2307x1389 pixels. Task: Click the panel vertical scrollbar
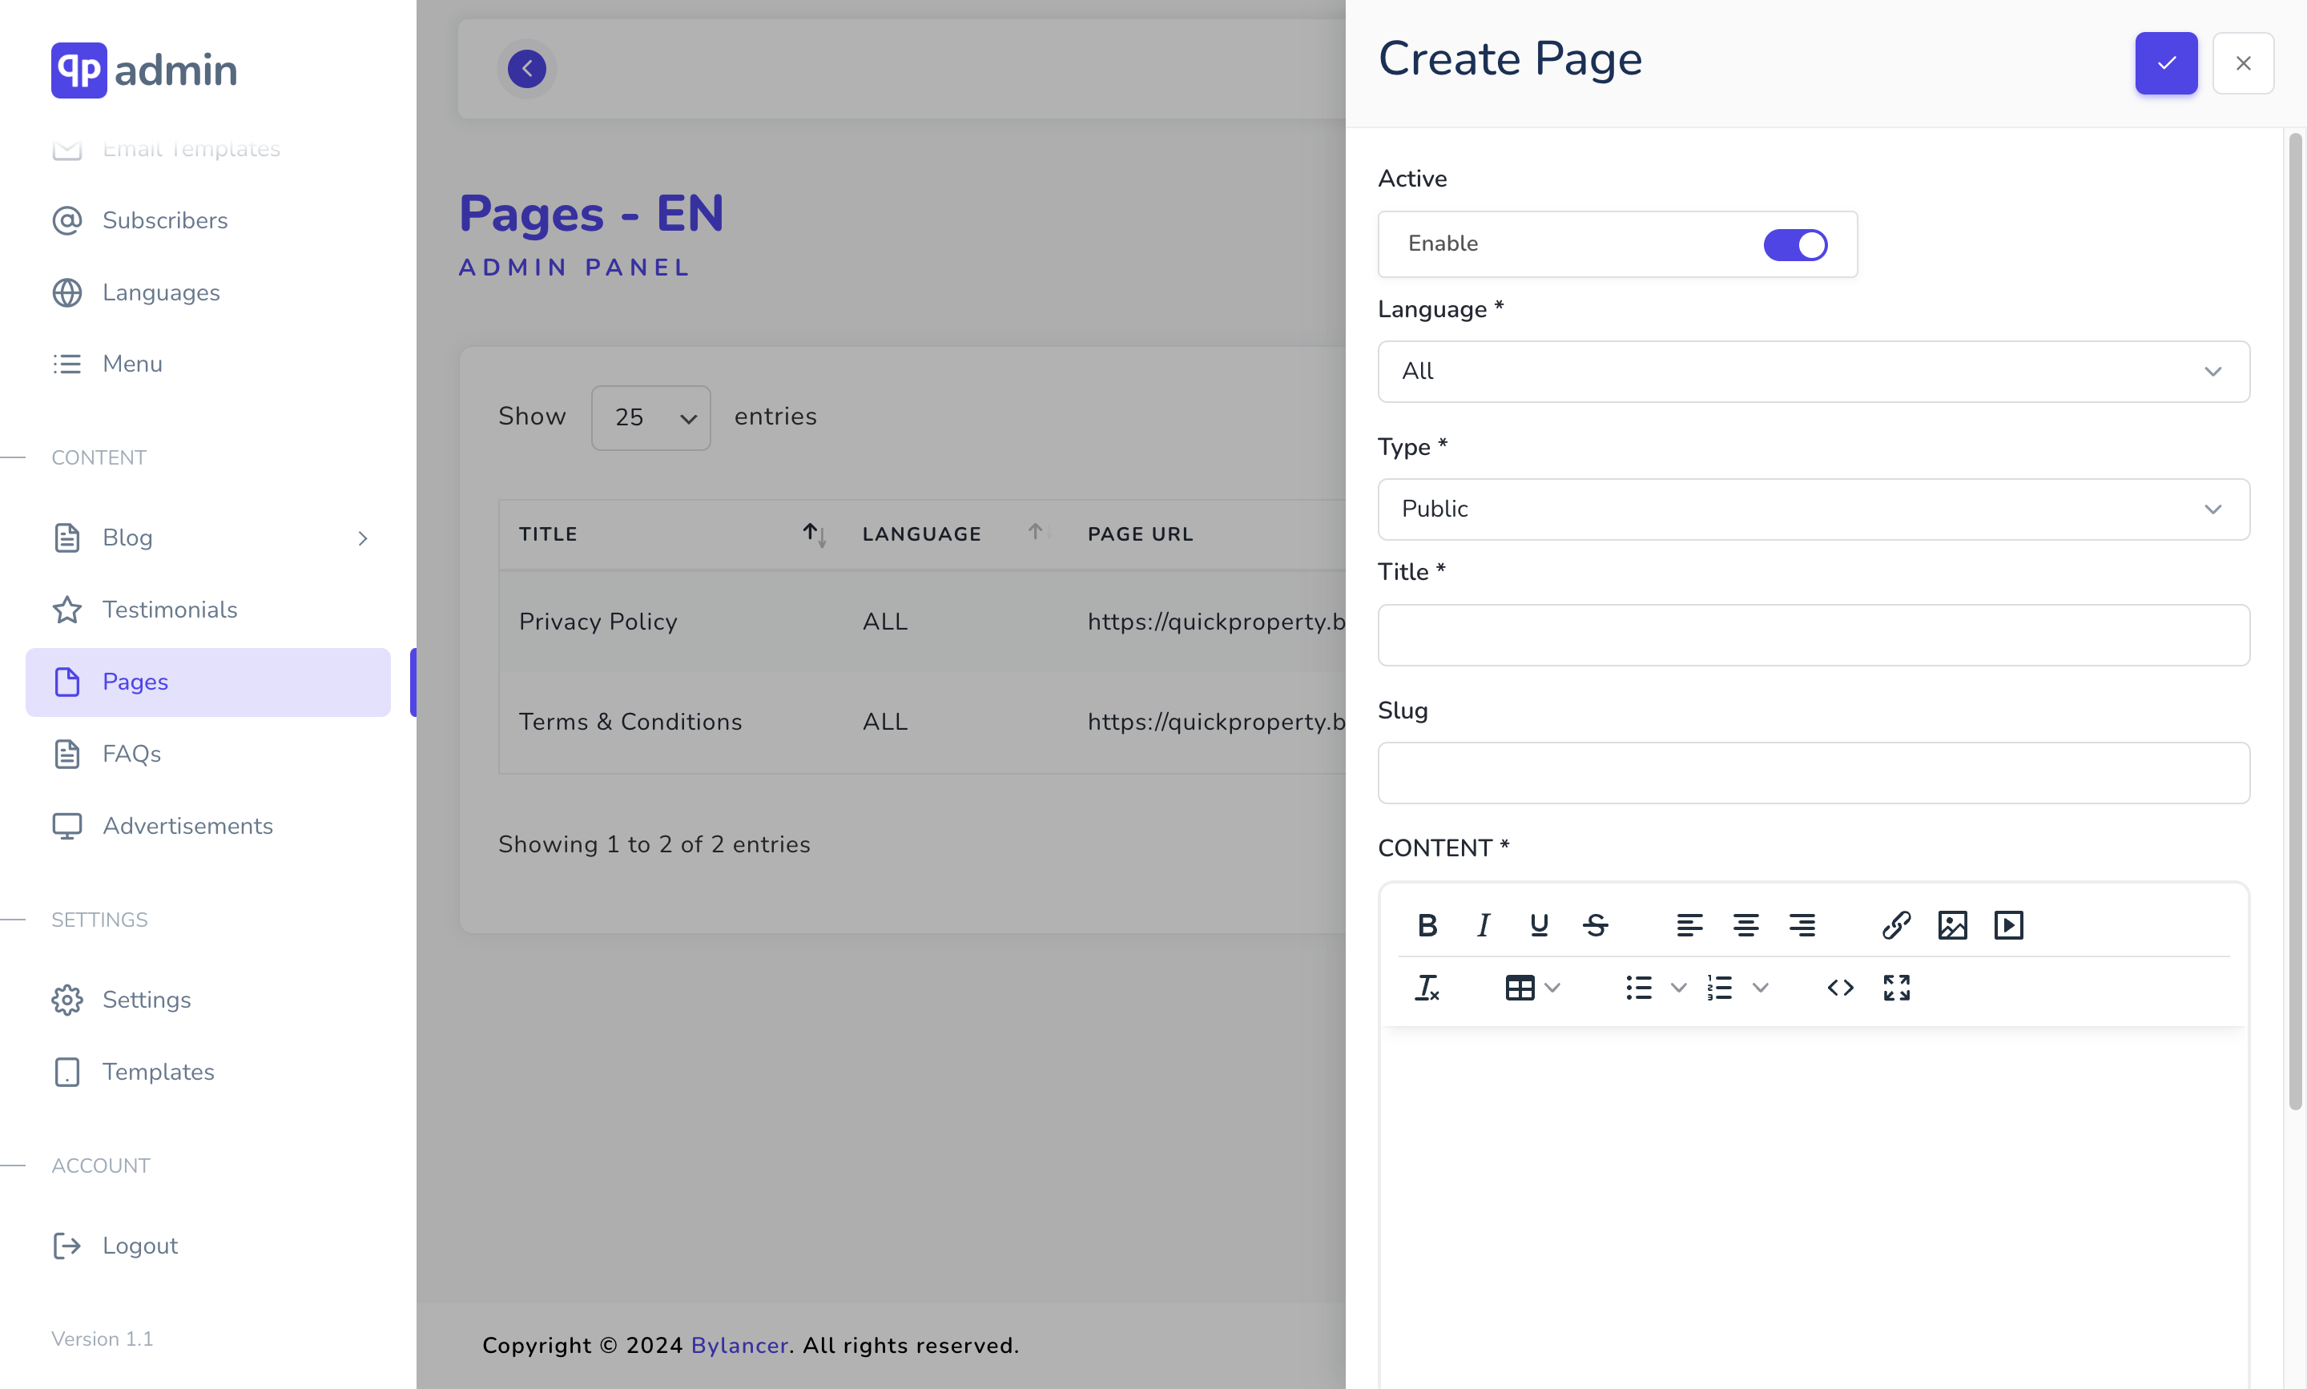point(2295,622)
